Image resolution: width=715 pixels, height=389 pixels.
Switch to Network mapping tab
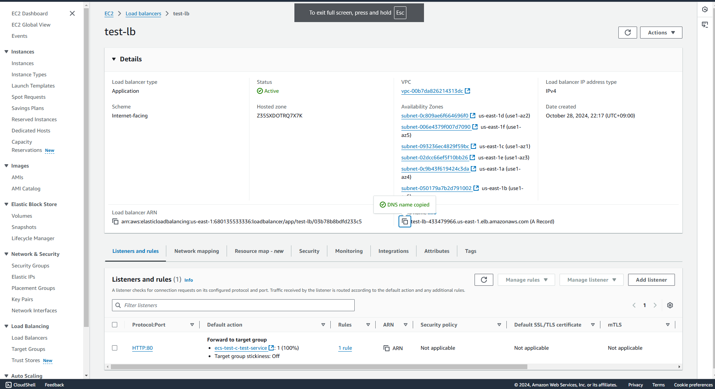(197, 251)
